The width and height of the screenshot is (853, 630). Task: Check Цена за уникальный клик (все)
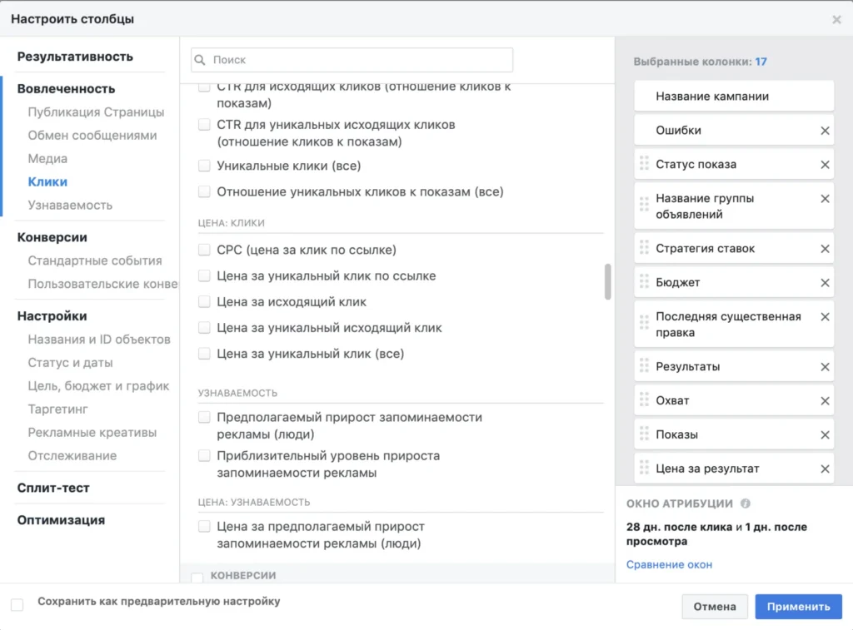(204, 354)
